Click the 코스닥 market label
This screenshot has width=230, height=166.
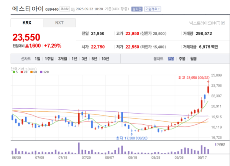coord(64,9)
